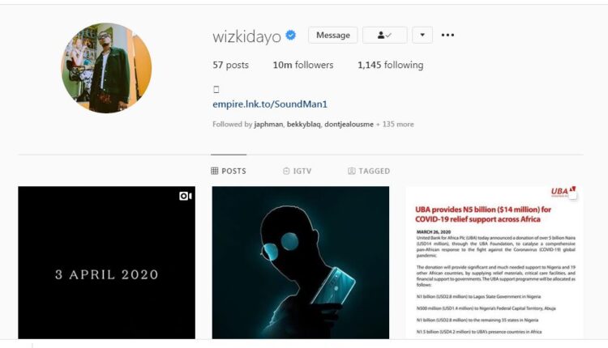This screenshot has width=608, height=348.
Task: Open the 1,145 following list
Action: coord(391,65)
